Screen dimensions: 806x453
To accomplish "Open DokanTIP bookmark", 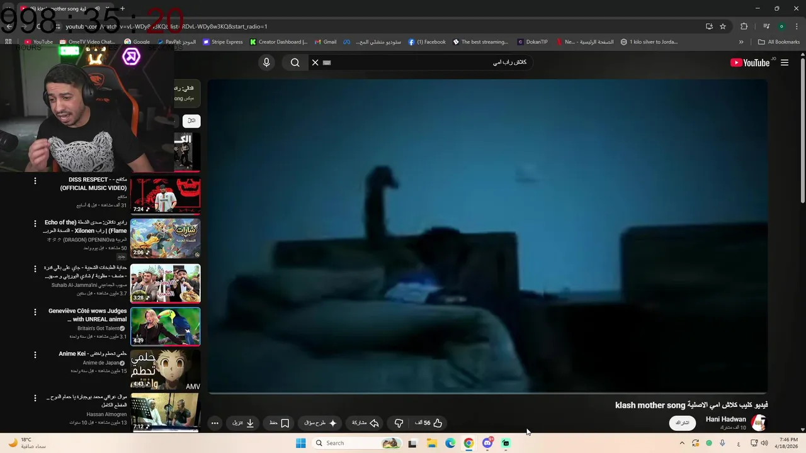I will [533, 42].
